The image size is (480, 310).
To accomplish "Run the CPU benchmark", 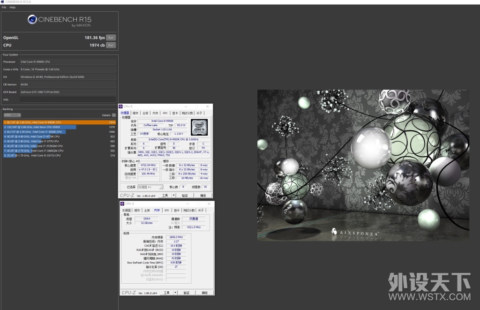I will coord(111,45).
